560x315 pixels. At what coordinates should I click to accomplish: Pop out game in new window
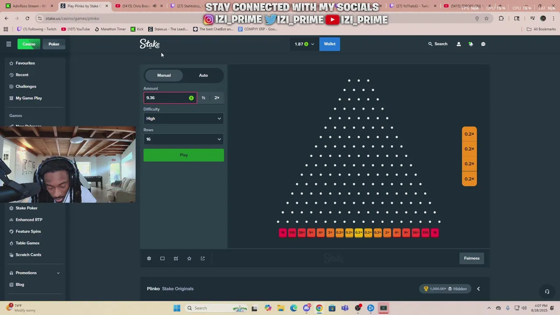[203, 259]
